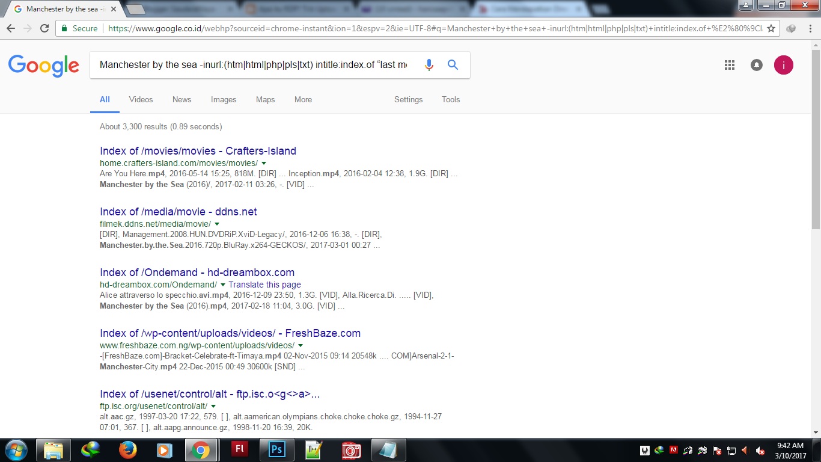Click the Chrome user profile button
The image size is (821, 462).
coord(746,5)
